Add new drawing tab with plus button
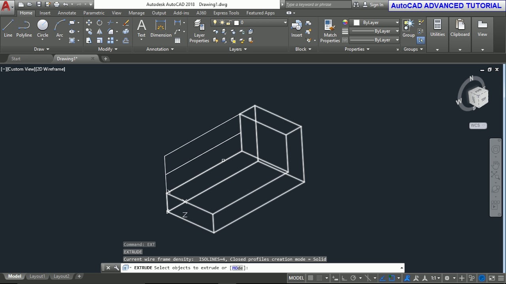 (106, 59)
